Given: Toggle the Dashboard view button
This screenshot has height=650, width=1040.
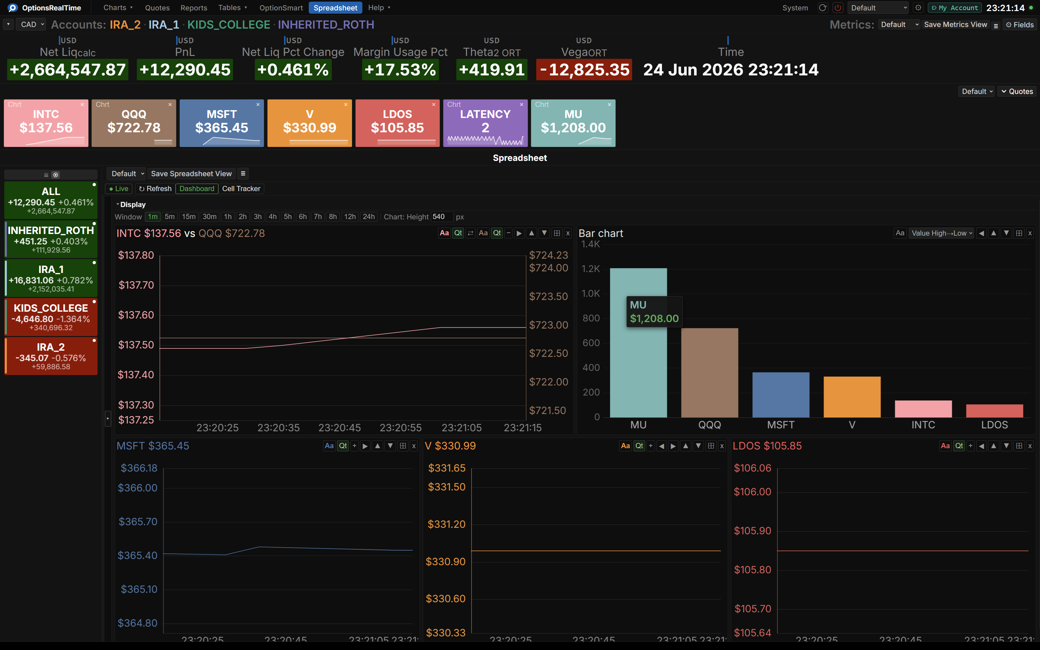Looking at the screenshot, I should click(197, 189).
